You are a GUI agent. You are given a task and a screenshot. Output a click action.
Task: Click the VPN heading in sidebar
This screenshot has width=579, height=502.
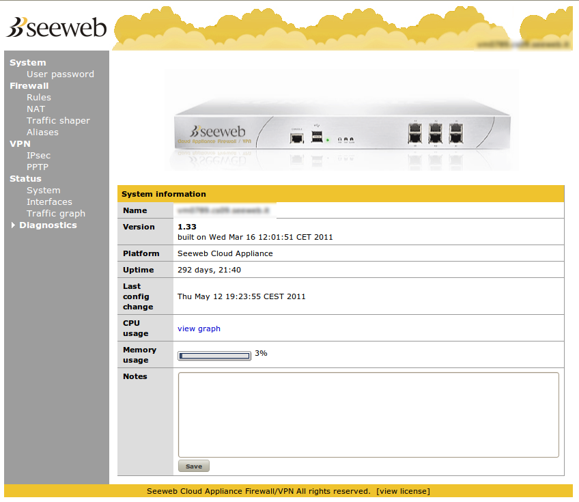pyautogui.click(x=20, y=143)
